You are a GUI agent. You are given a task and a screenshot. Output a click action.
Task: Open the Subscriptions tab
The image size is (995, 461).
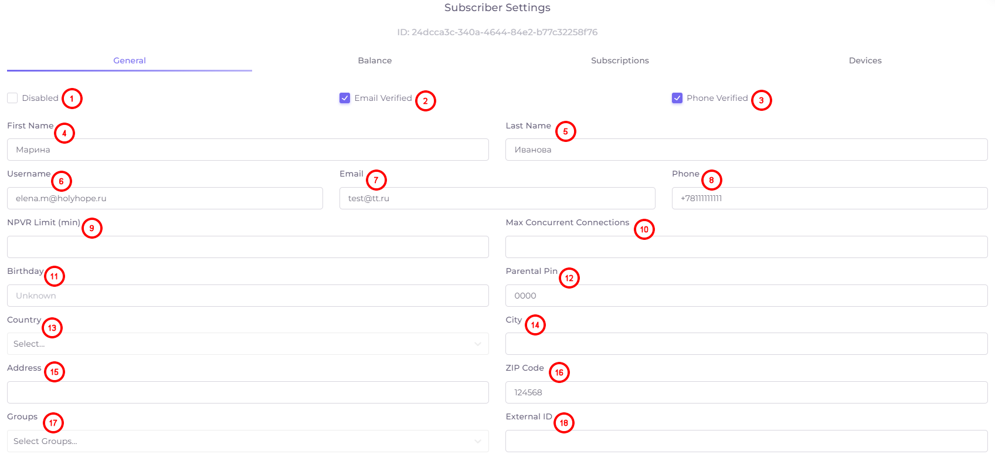(620, 60)
